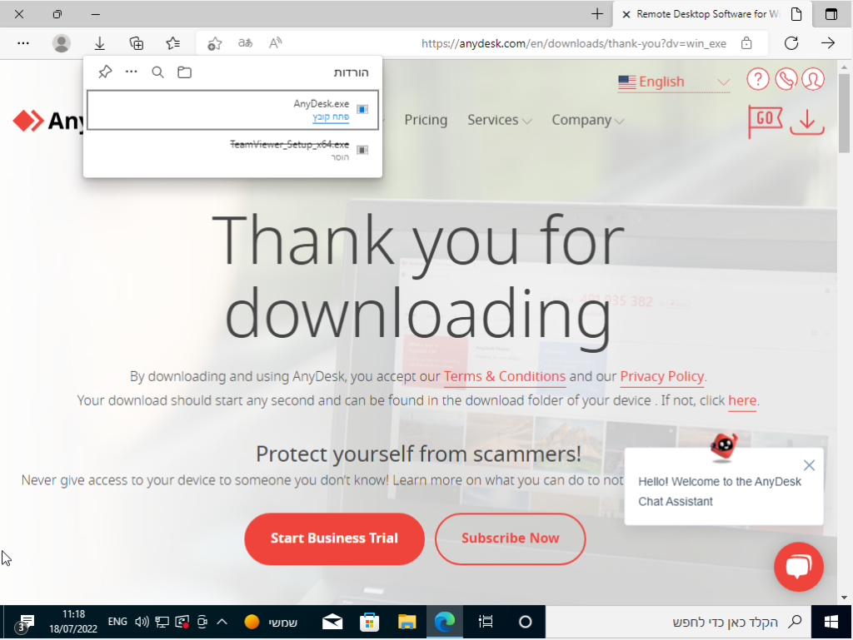
Task: Toggle the Downloads toolbar button
Action: click(100, 43)
